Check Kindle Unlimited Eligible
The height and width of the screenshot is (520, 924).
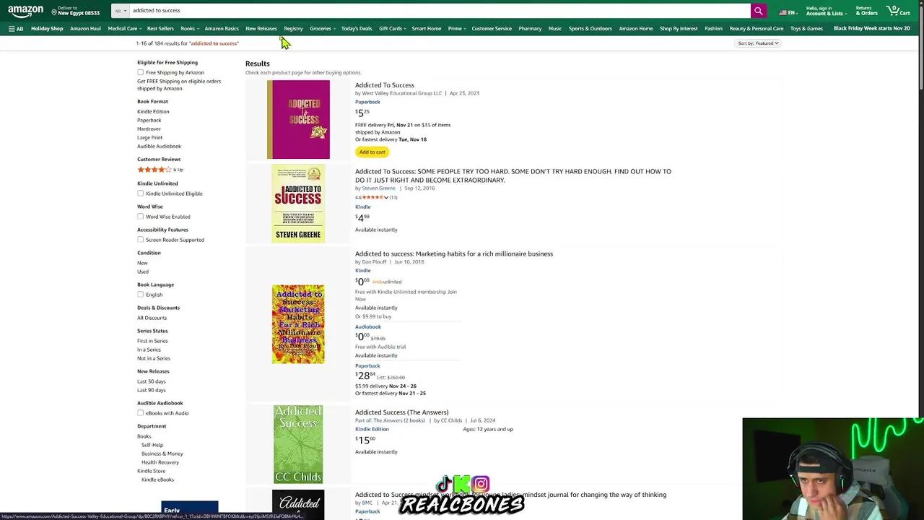click(141, 194)
